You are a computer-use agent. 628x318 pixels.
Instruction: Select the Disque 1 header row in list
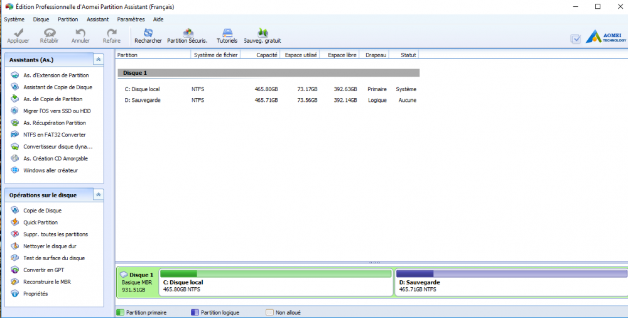(x=268, y=73)
